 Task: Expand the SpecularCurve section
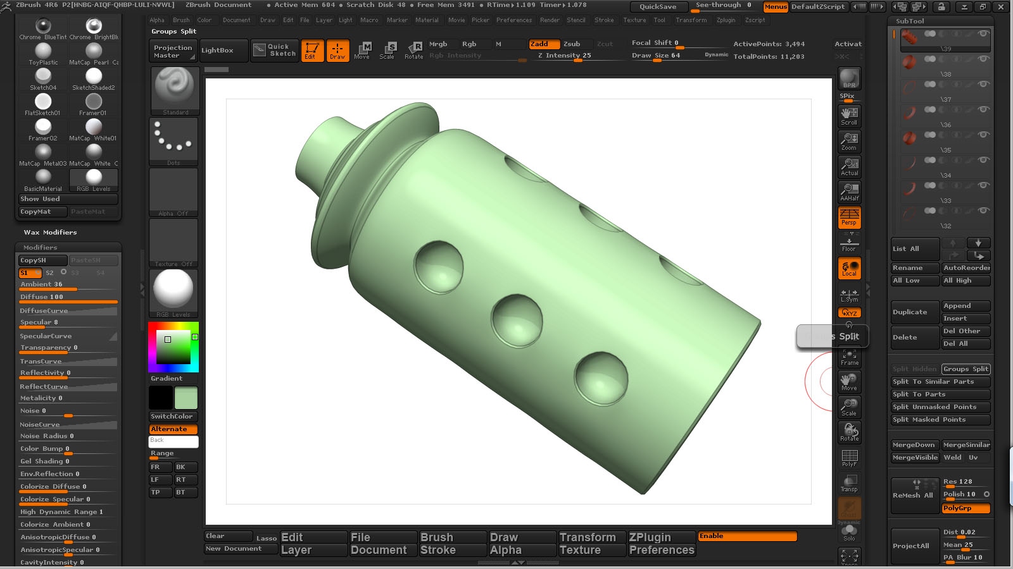[x=68, y=336]
